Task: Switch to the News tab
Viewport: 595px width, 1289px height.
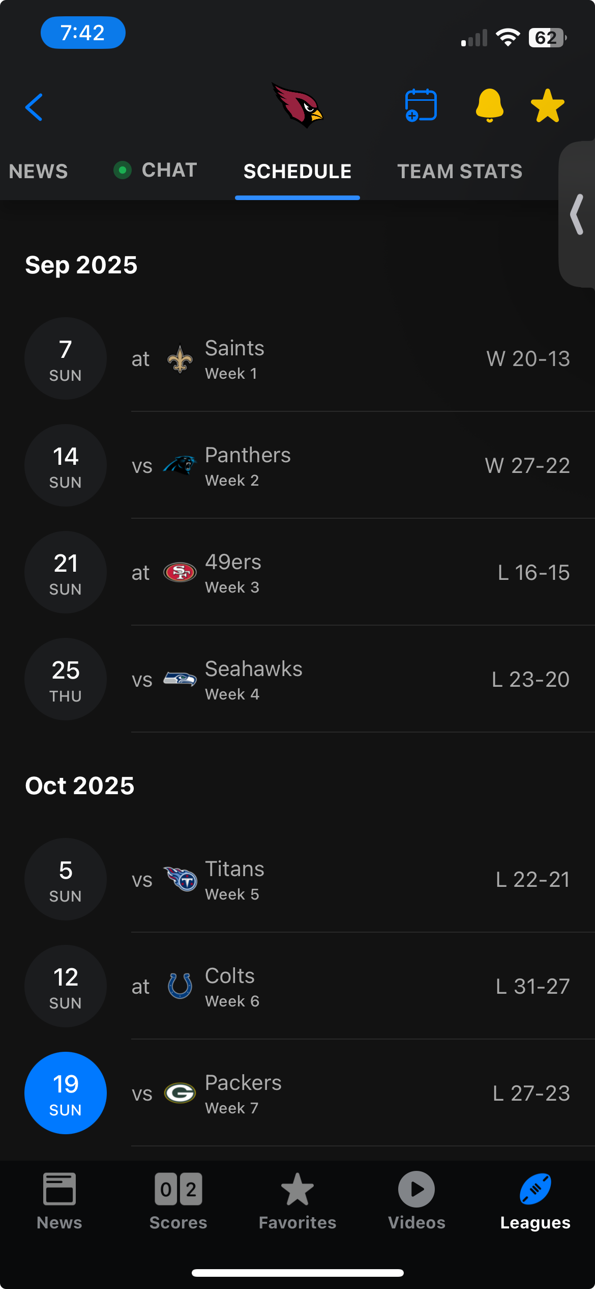Action: tap(38, 172)
